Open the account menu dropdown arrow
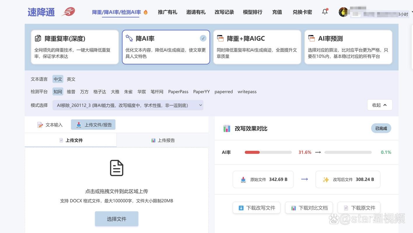 coord(412,12)
